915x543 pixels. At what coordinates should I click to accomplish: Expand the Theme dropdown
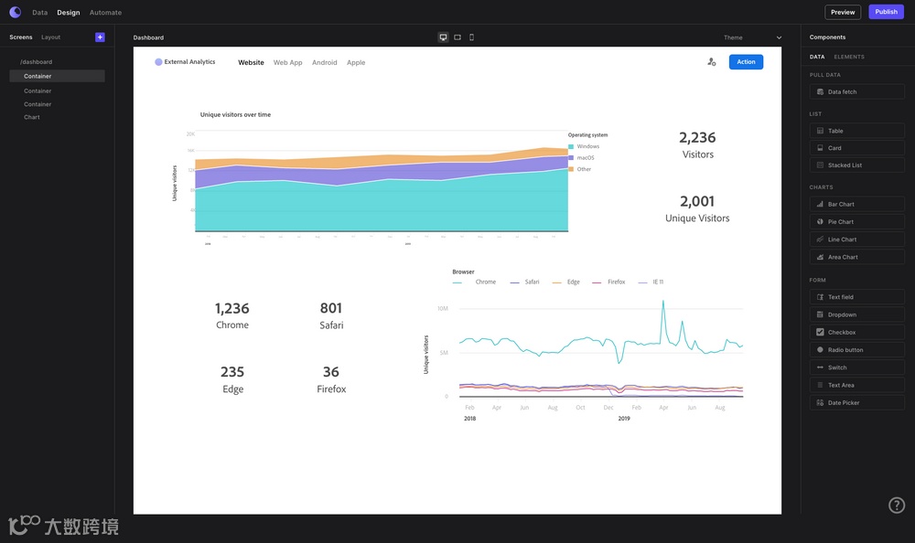779,37
